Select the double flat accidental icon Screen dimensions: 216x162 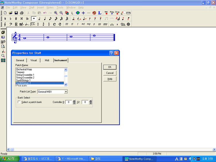point(27,18)
